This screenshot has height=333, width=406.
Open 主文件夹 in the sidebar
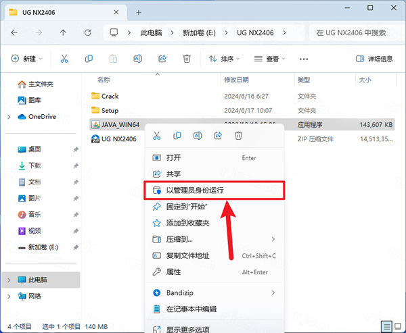tap(35, 84)
